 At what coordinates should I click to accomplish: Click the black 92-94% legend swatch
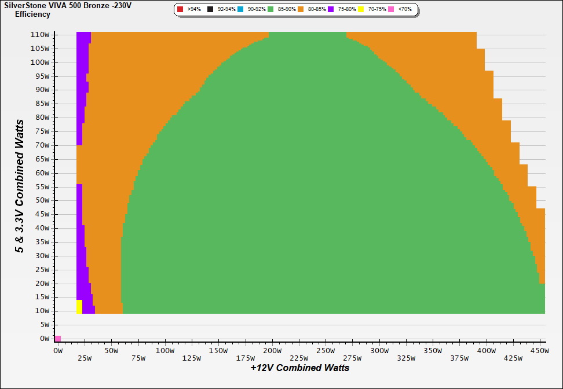tap(210, 10)
